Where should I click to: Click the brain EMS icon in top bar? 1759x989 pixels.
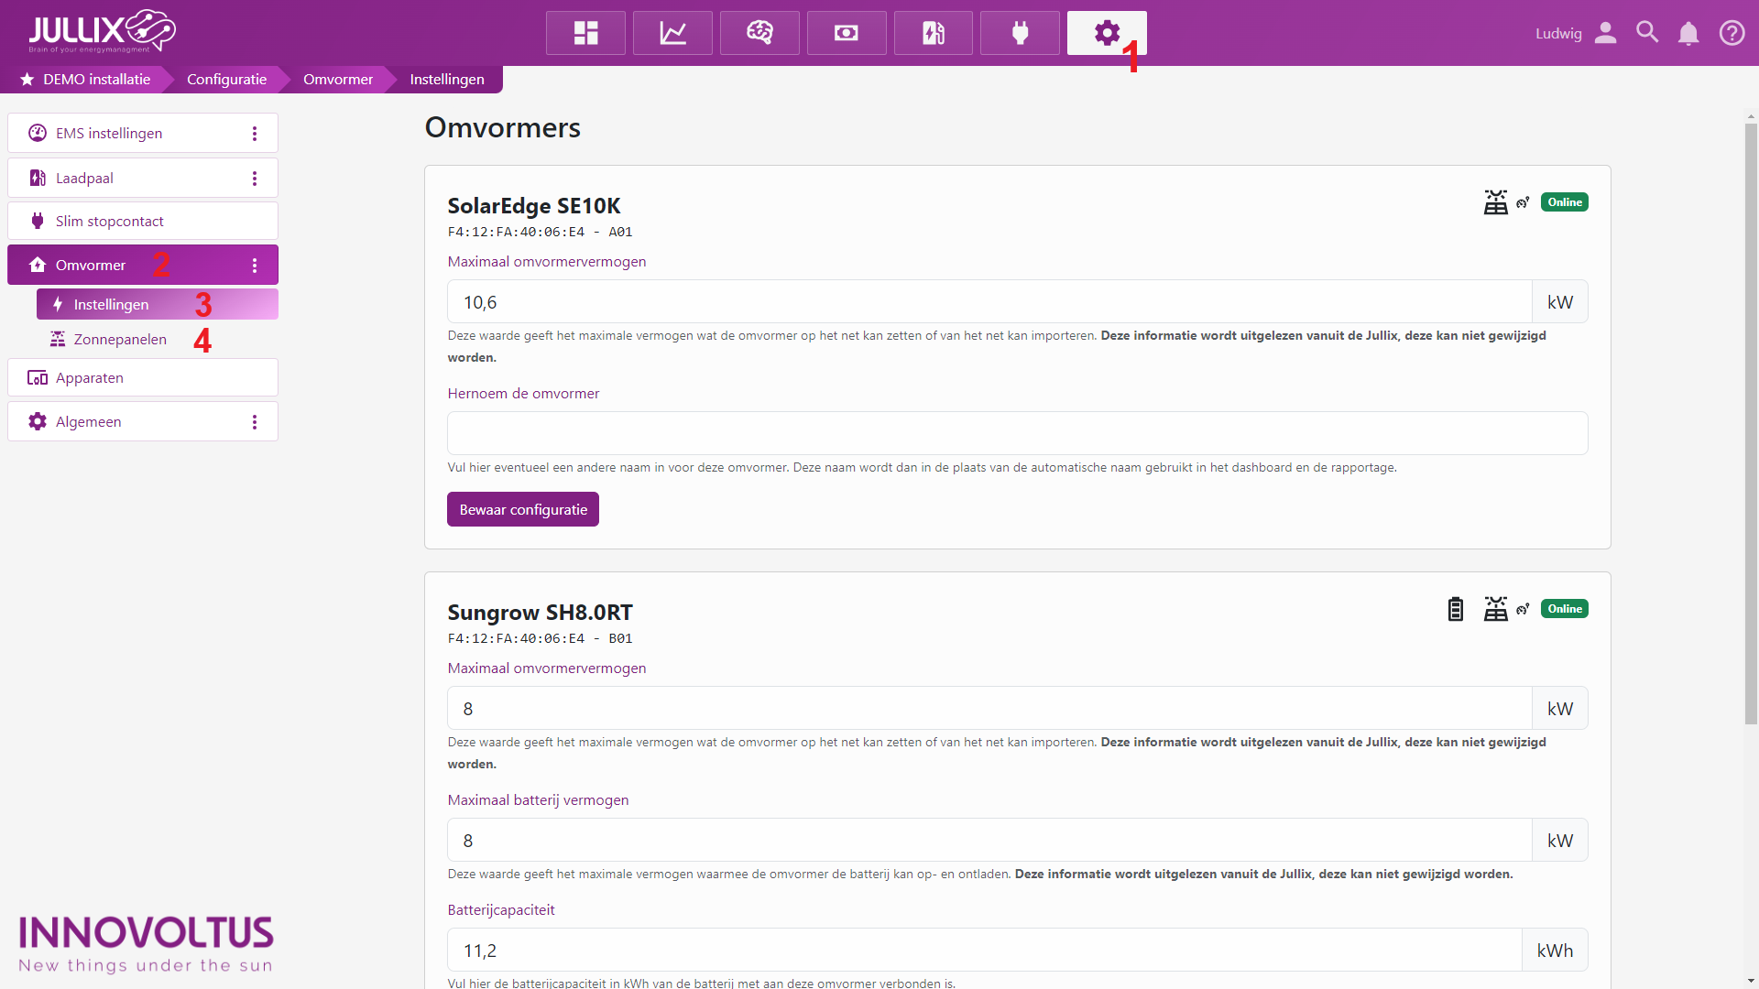pos(759,33)
